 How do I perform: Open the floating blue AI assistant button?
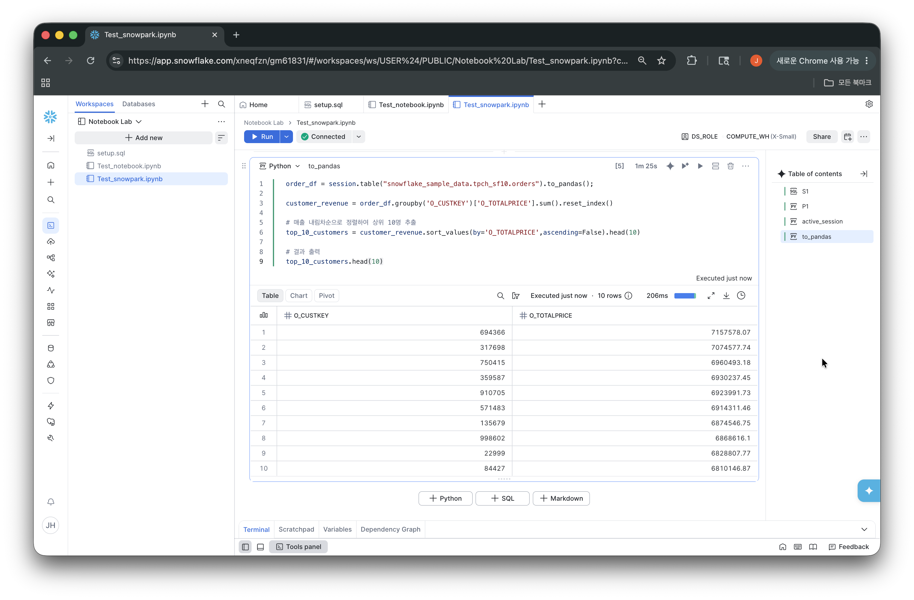pos(869,491)
